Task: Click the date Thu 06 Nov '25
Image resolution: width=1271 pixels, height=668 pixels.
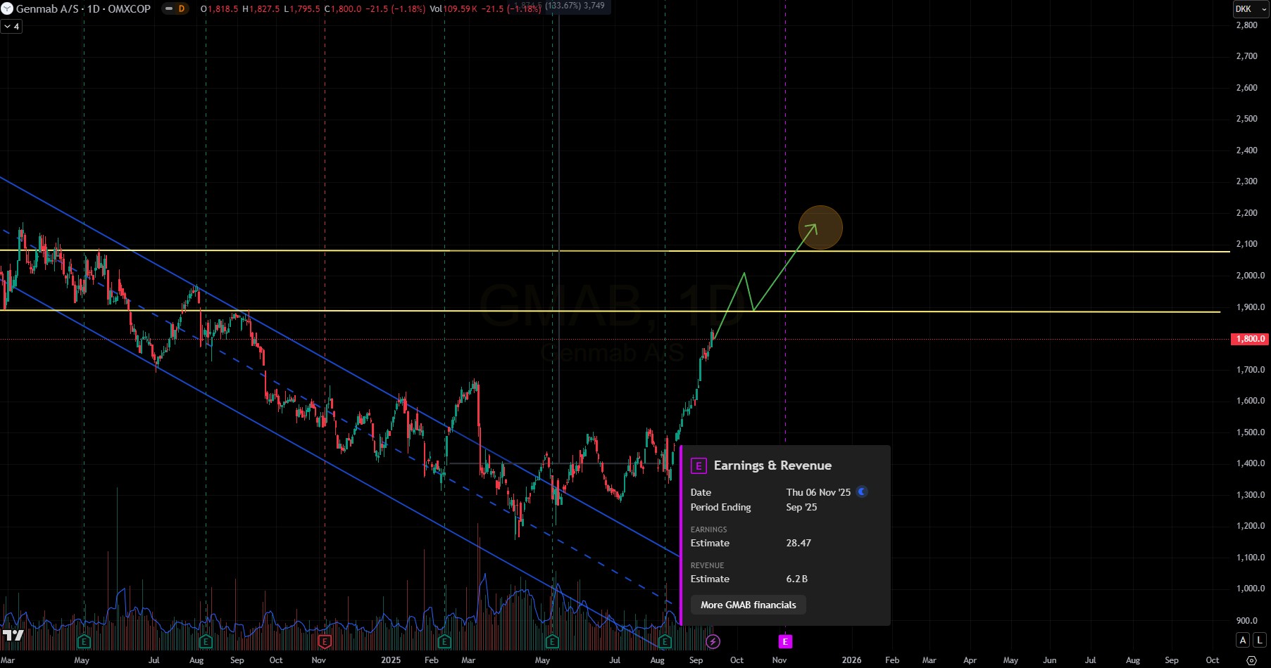Action: (818, 492)
